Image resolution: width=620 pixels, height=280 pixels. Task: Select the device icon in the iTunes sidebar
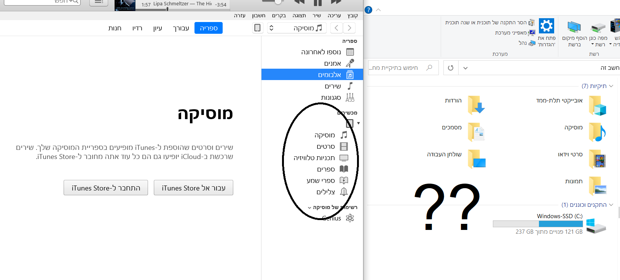point(350,123)
